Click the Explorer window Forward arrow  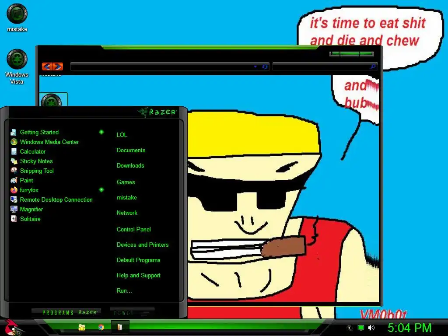[x=58, y=66]
